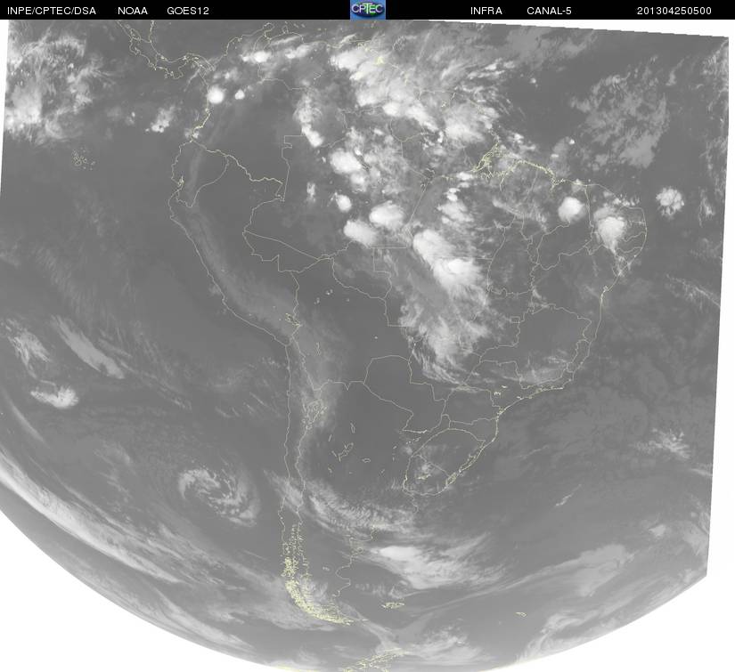Click the INFRA label in header

(x=486, y=11)
